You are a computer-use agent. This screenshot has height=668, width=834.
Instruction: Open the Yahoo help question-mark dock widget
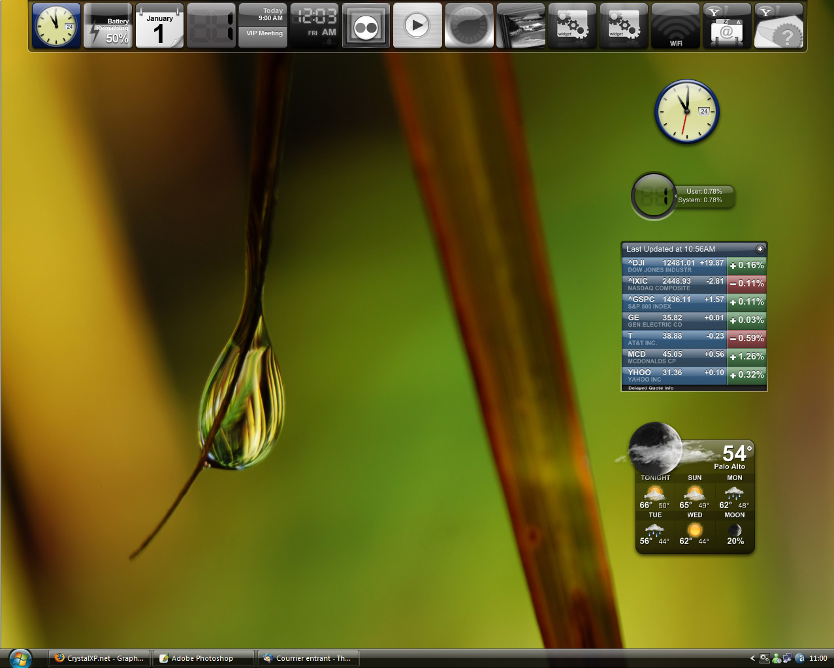coord(778,26)
